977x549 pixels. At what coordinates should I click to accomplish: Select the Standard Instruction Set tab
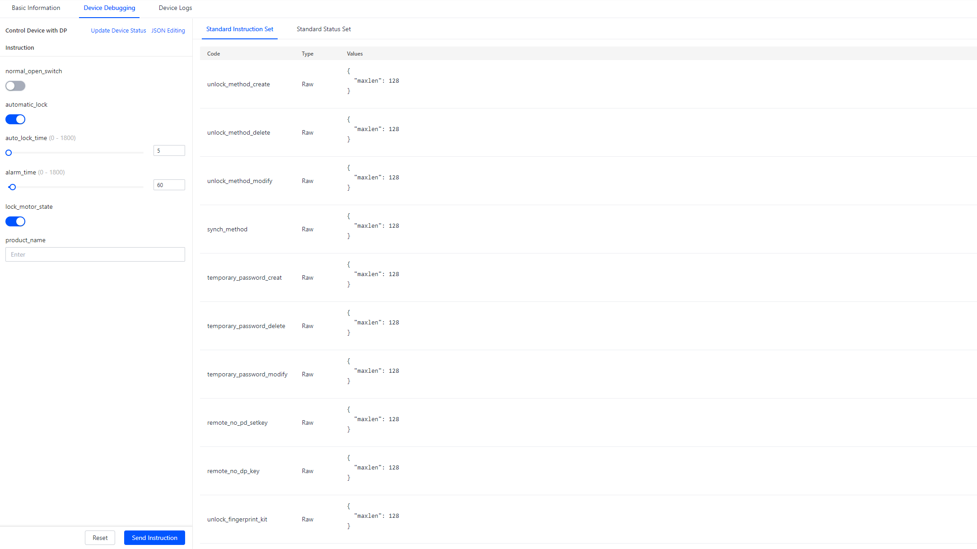point(239,29)
